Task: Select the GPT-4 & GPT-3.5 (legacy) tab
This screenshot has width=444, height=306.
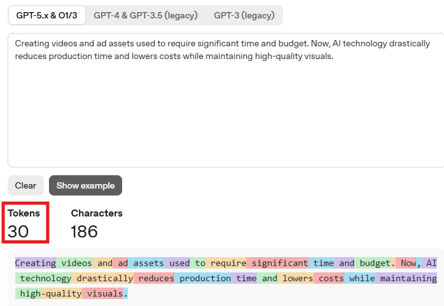Action: [146, 15]
